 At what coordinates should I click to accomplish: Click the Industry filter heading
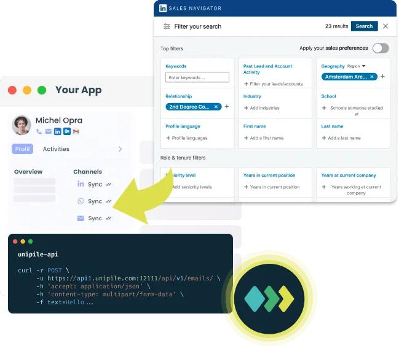coord(252,96)
